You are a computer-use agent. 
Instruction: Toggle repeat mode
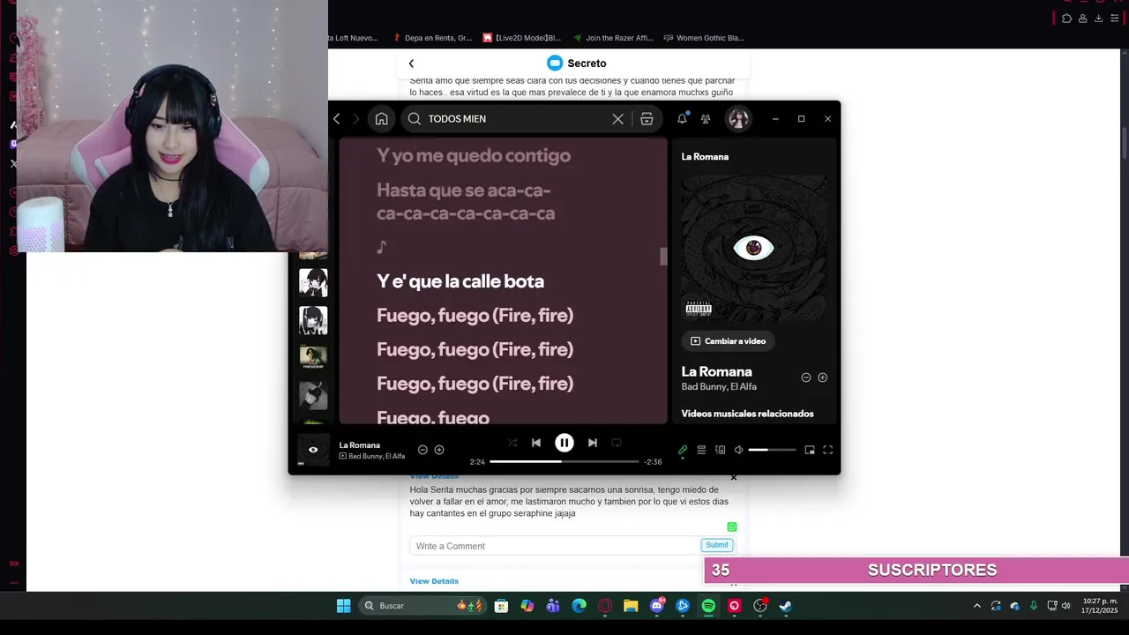[617, 443]
